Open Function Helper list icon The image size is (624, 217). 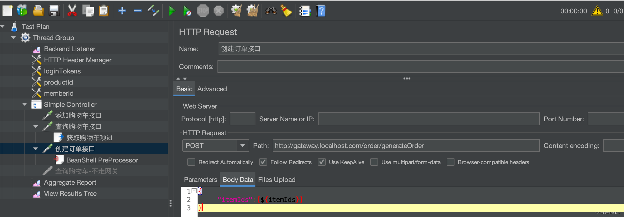point(304,11)
